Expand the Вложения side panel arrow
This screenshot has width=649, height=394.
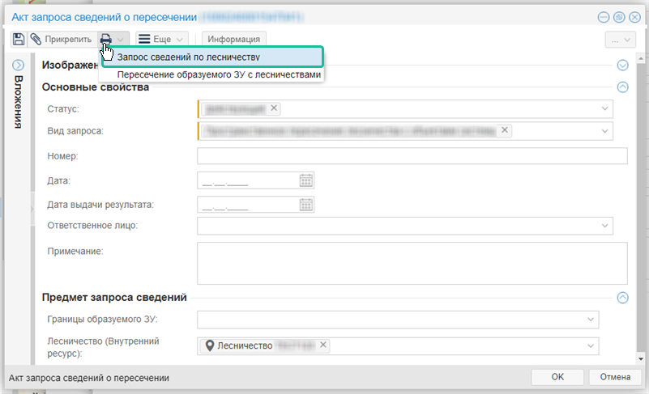[x=18, y=66]
